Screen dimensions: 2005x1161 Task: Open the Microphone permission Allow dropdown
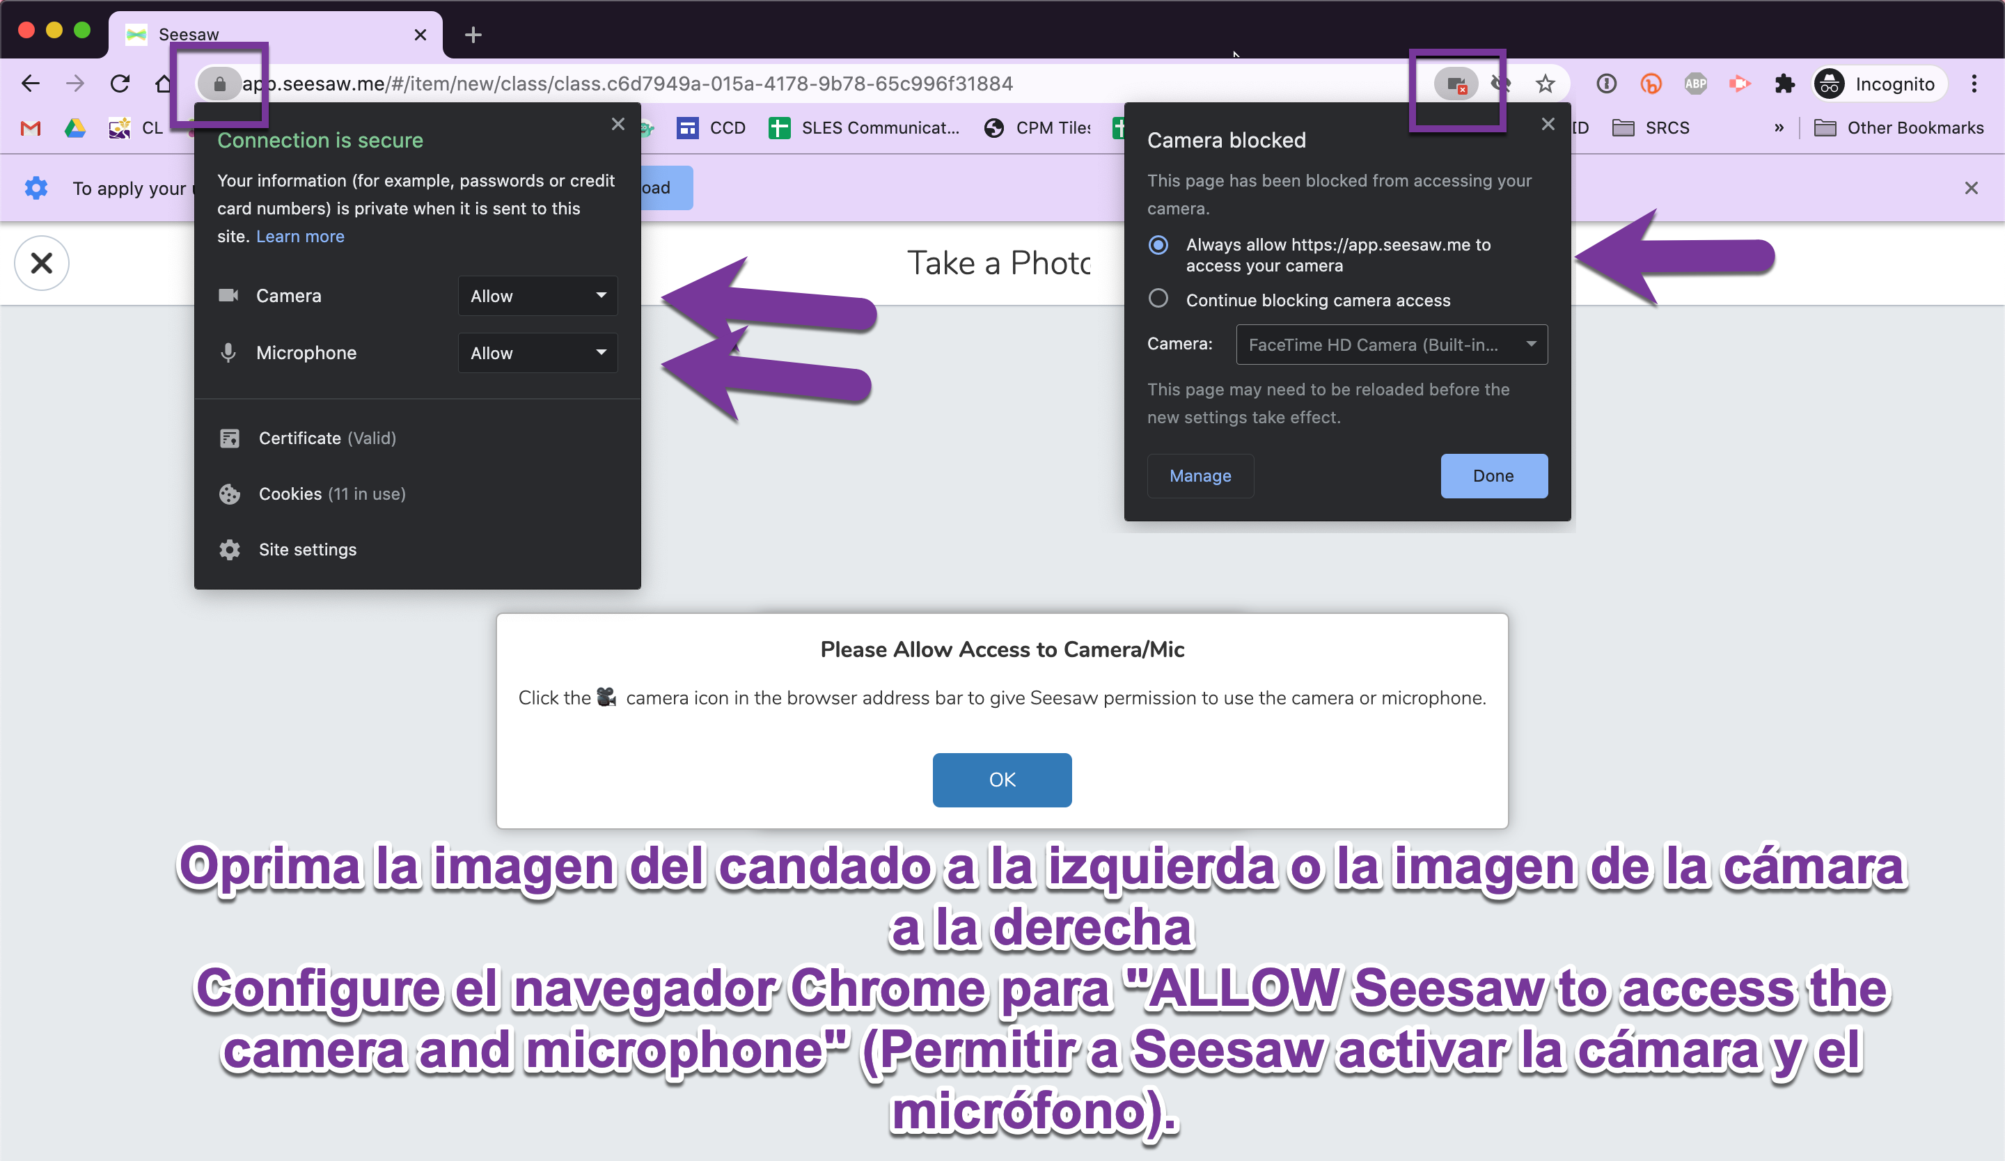[x=538, y=353]
